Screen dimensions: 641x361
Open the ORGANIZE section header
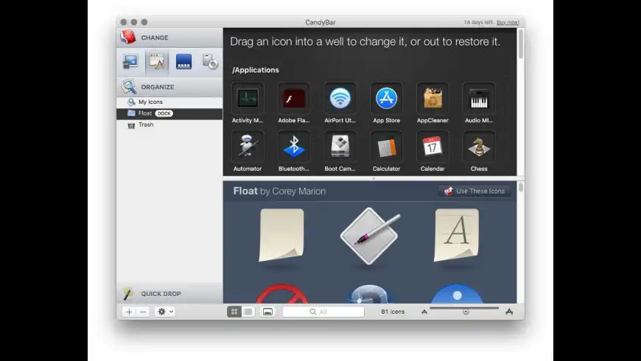(x=169, y=87)
